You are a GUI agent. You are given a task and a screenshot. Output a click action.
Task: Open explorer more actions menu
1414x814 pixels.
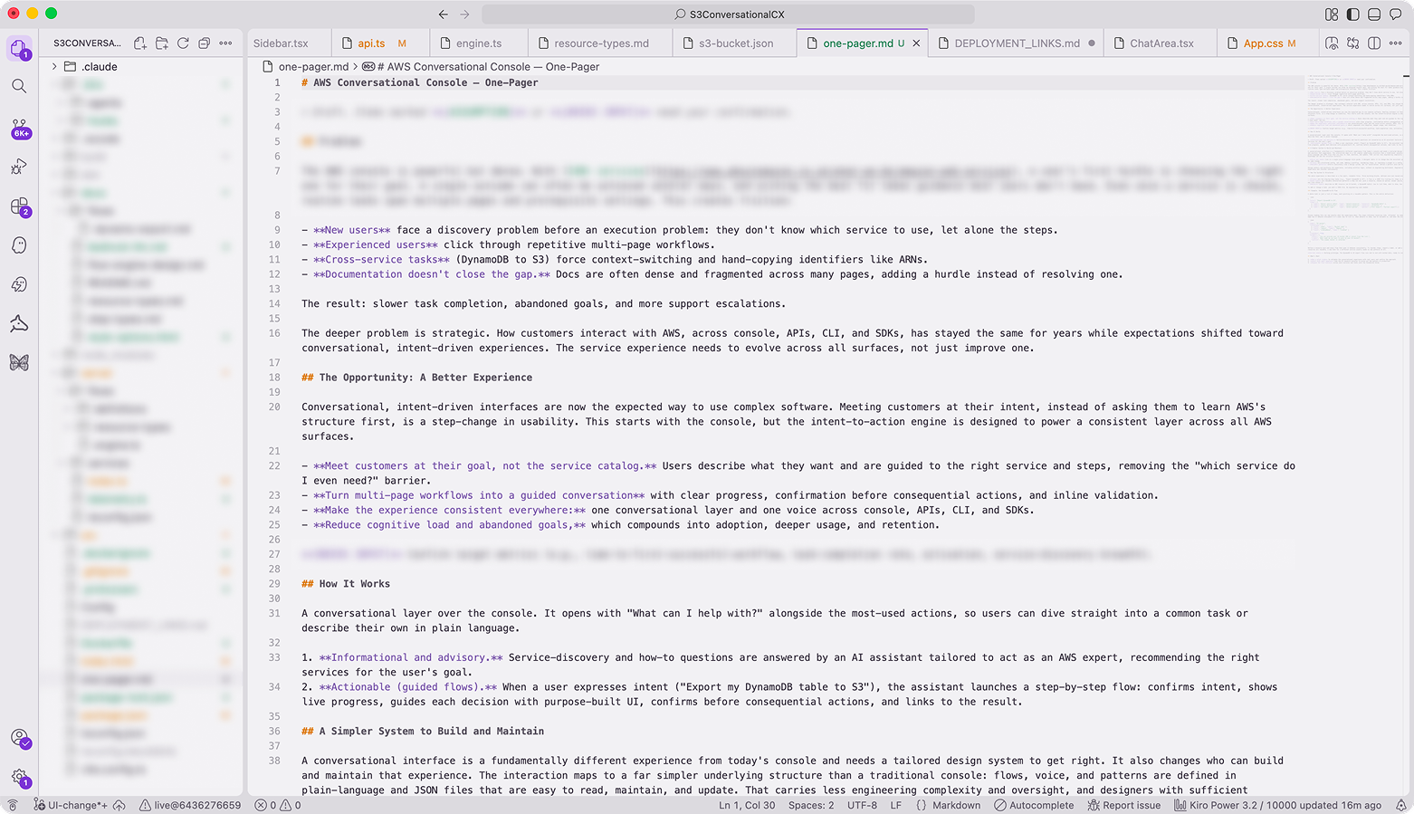tap(225, 43)
